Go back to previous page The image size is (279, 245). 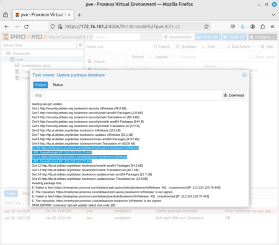click(7, 27)
